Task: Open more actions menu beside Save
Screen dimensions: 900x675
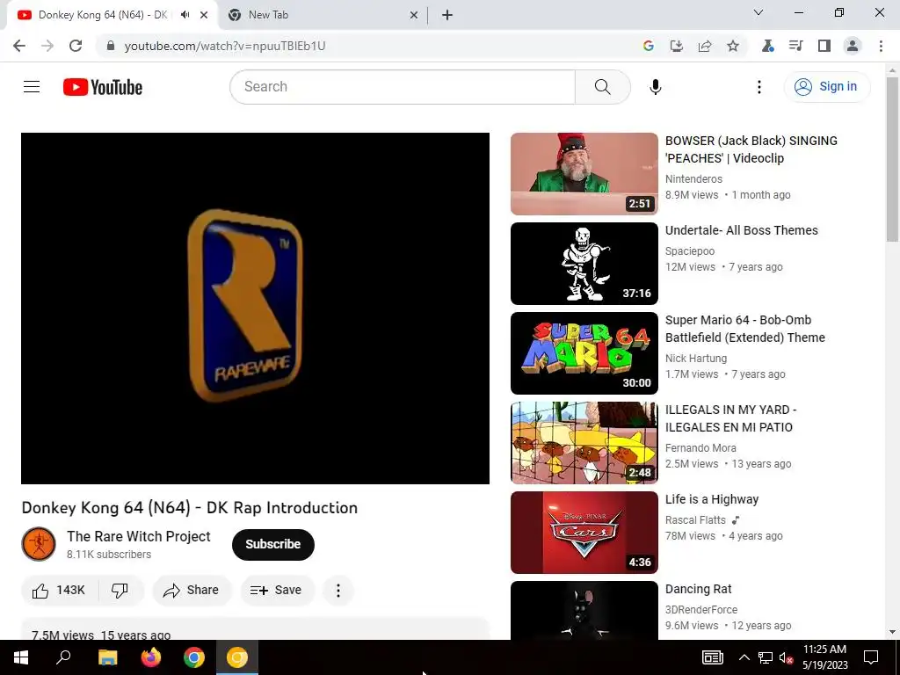Action: pos(338,590)
